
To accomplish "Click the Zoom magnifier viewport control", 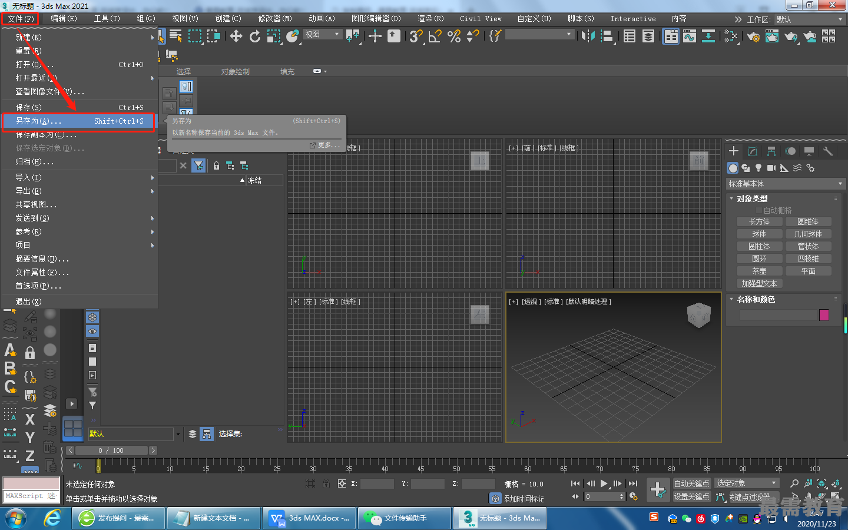I will [x=794, y=483].
